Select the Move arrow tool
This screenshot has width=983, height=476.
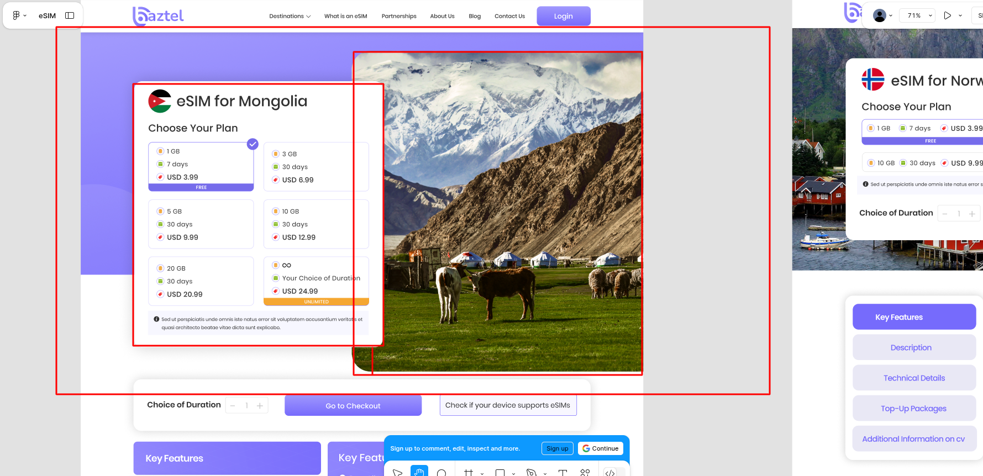coord(397,473)
